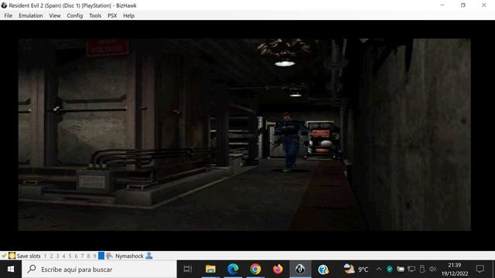This screenshot has width=495, height=278.
Task: Open Firefox from the taskbar
Action: (278, 270)
